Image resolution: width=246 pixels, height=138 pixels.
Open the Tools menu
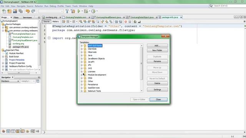75,6
